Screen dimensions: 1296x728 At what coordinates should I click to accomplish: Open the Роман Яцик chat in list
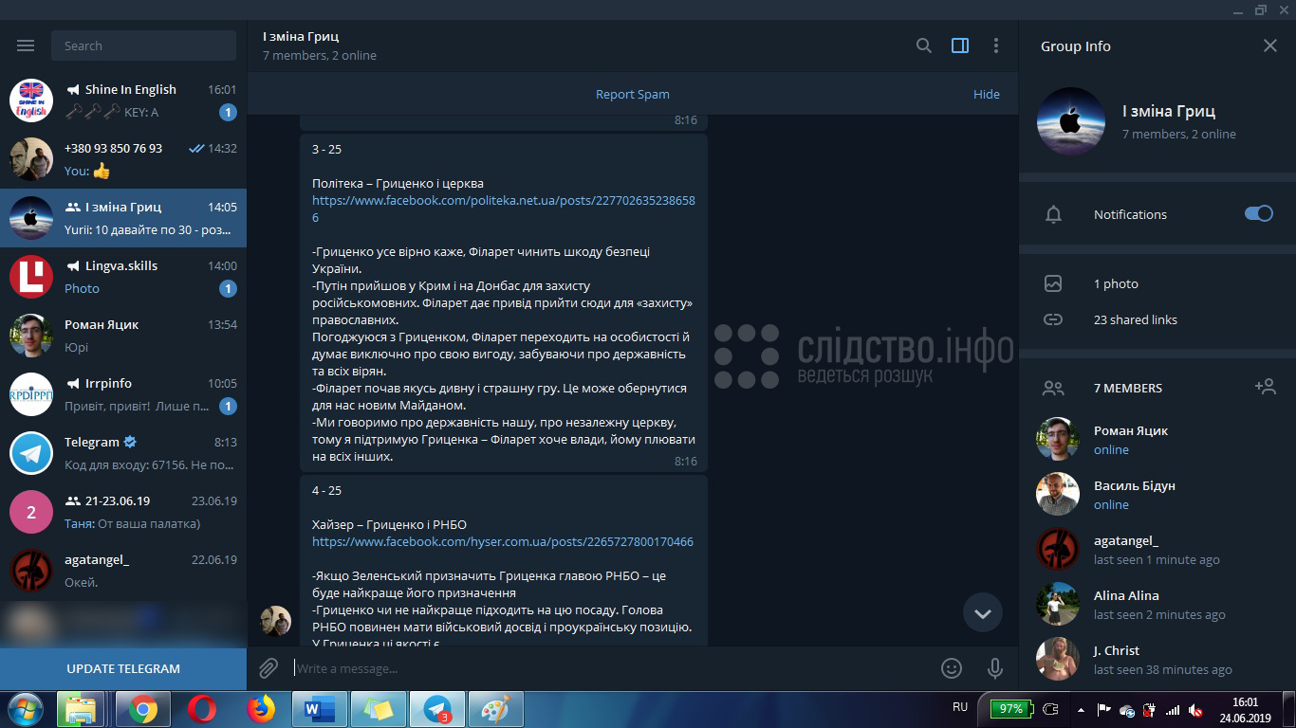(x=123, y=336)
